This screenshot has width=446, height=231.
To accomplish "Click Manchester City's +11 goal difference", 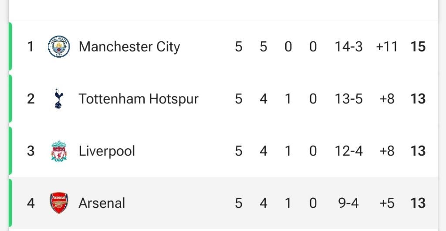I will coord(387,47).
